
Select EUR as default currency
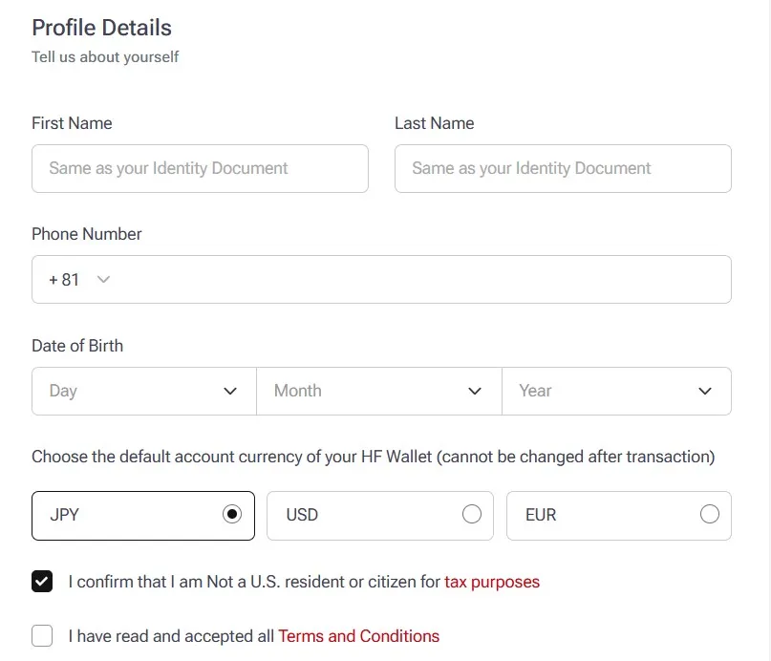709,515
